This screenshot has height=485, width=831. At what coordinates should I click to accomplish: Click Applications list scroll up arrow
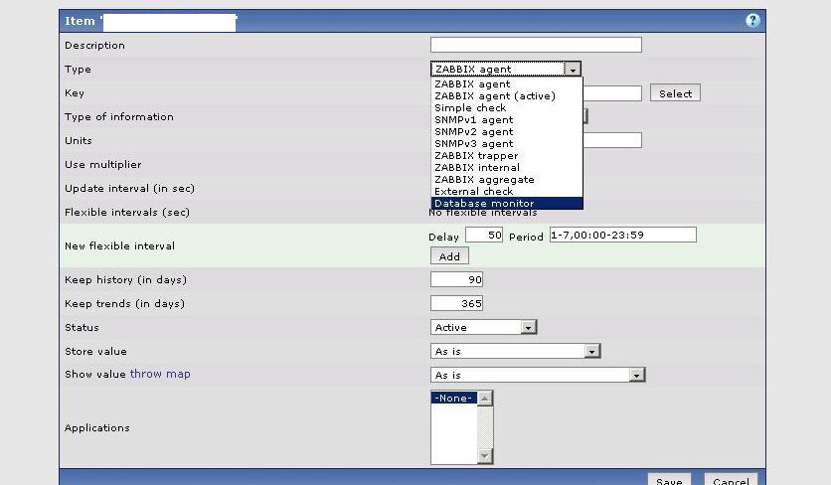point(485,399)
